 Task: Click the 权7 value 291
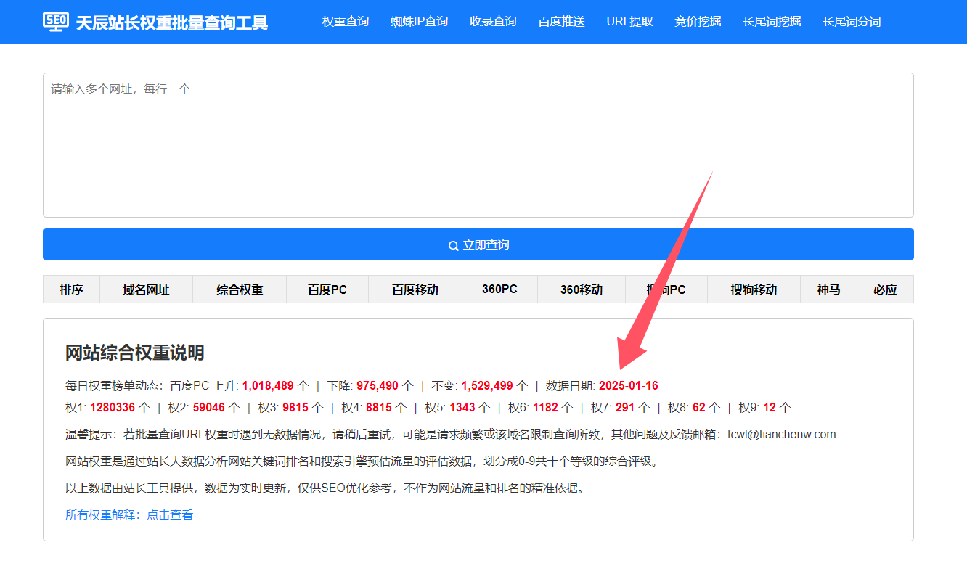[x=625, y=407]
